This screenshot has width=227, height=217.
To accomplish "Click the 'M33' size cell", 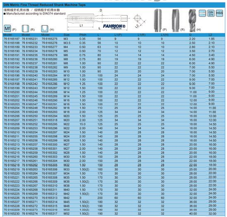I will tap(67, 169).
